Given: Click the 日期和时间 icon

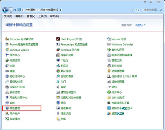Looking at the screenshot, I should tap(7, 82).
